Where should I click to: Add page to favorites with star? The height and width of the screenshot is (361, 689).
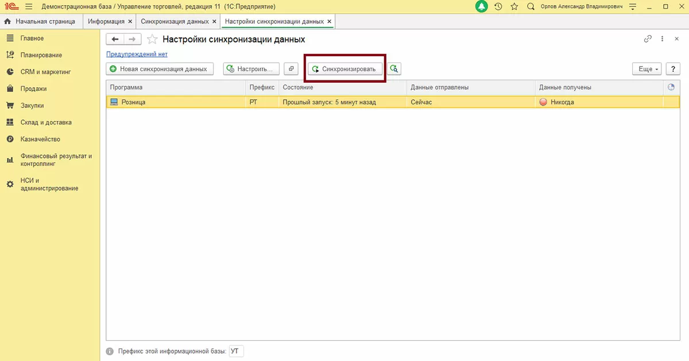click(x=152, y=39)
